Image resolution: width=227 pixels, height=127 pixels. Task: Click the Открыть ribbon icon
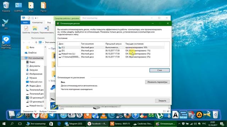click(x=35, y=30)
